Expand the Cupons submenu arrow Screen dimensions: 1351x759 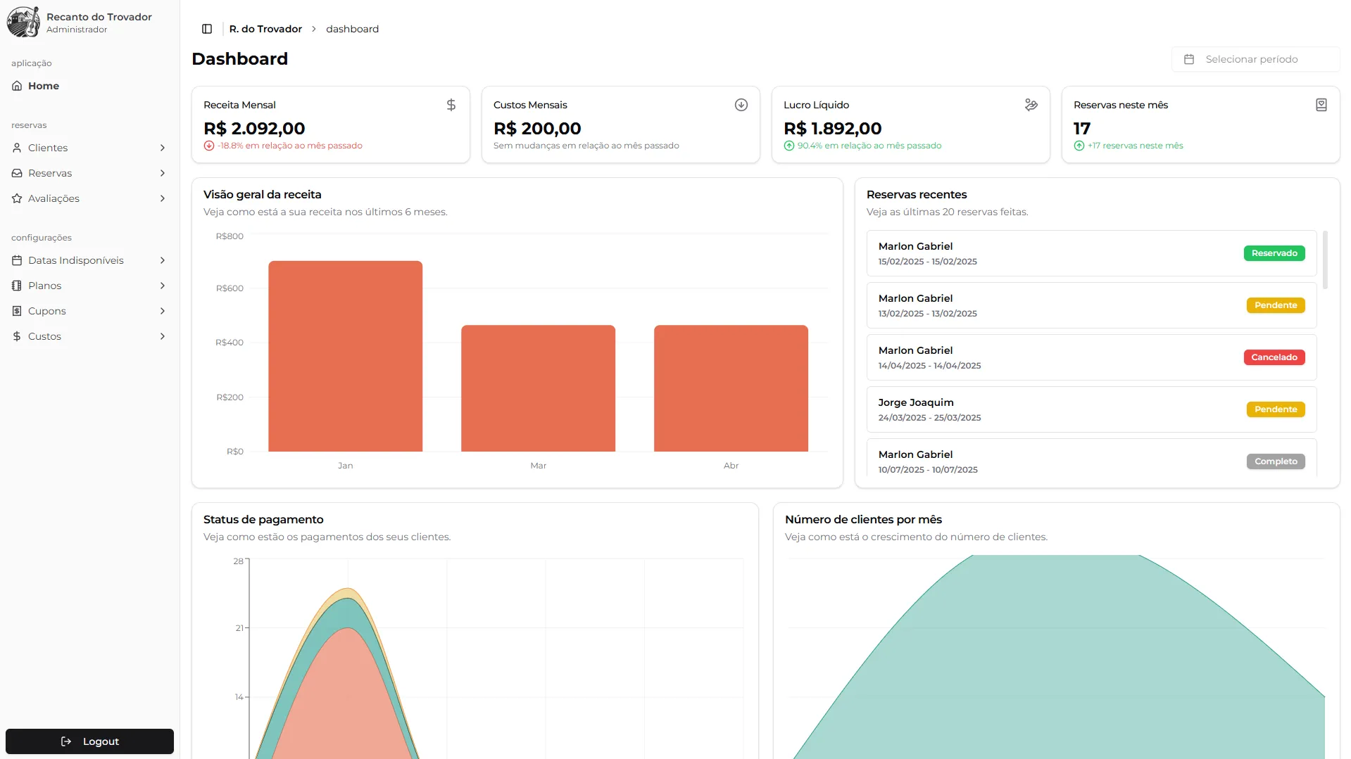(x=163, y=311)
